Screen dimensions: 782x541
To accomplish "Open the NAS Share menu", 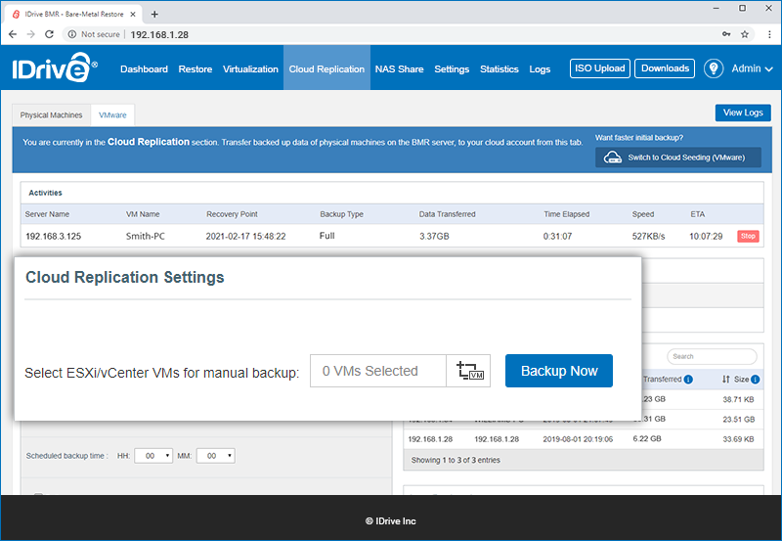I will pos(399,68).
